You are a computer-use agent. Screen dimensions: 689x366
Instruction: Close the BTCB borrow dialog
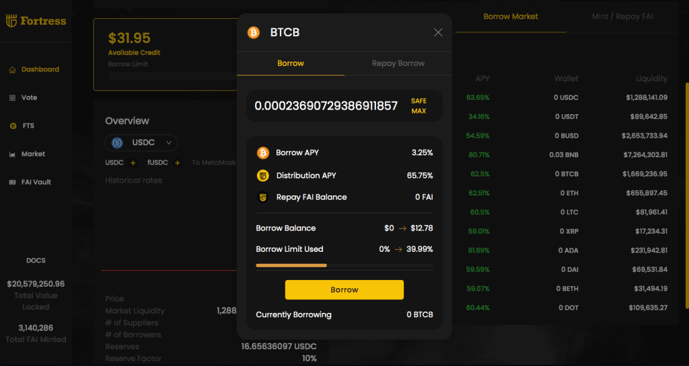click(x=438, y=32)
